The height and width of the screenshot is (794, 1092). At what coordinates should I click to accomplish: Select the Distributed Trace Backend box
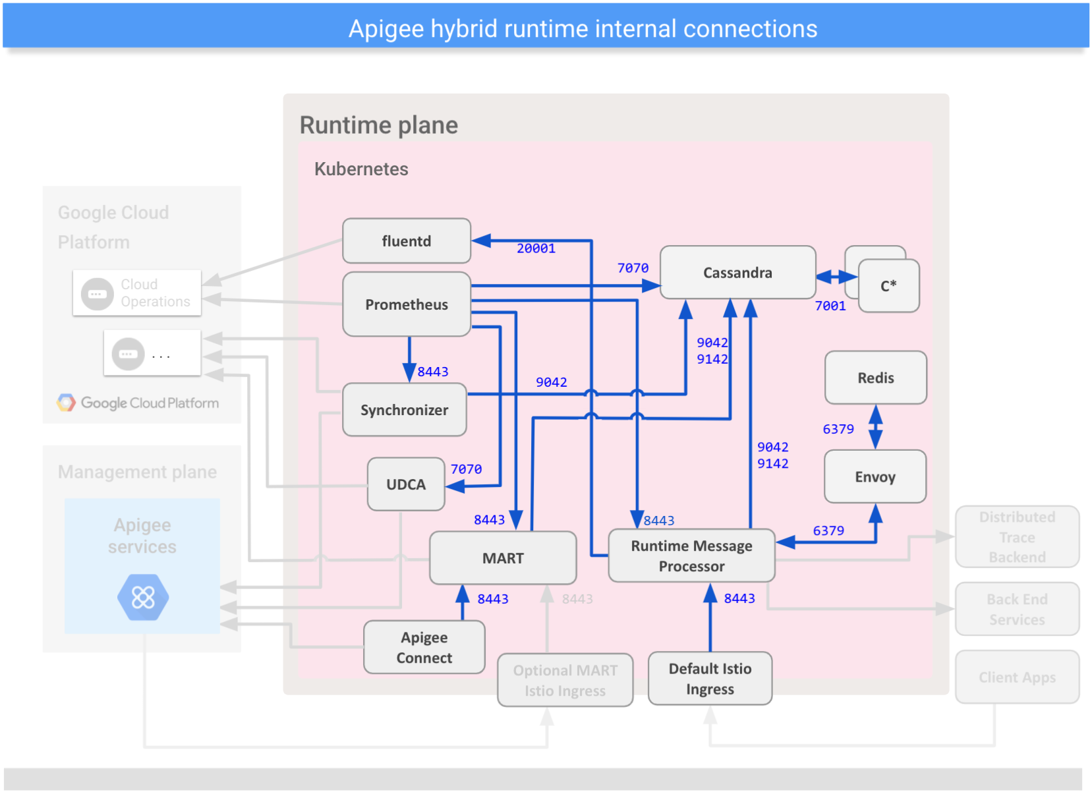[1017, 537]
